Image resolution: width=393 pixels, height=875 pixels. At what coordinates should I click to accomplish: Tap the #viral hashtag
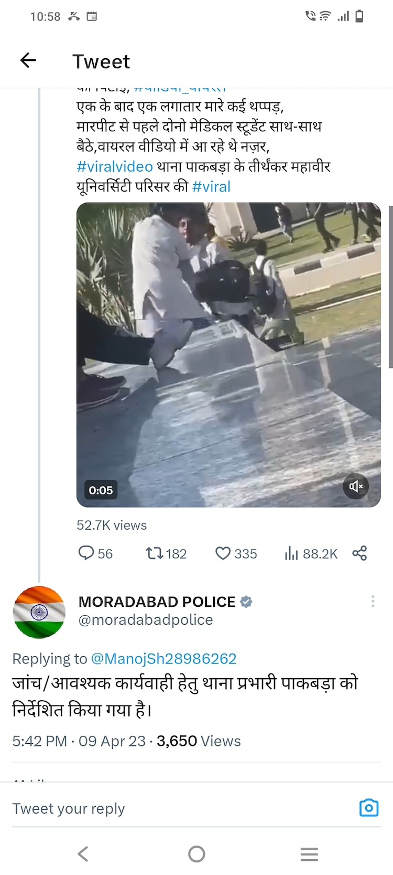coord(211,186)
